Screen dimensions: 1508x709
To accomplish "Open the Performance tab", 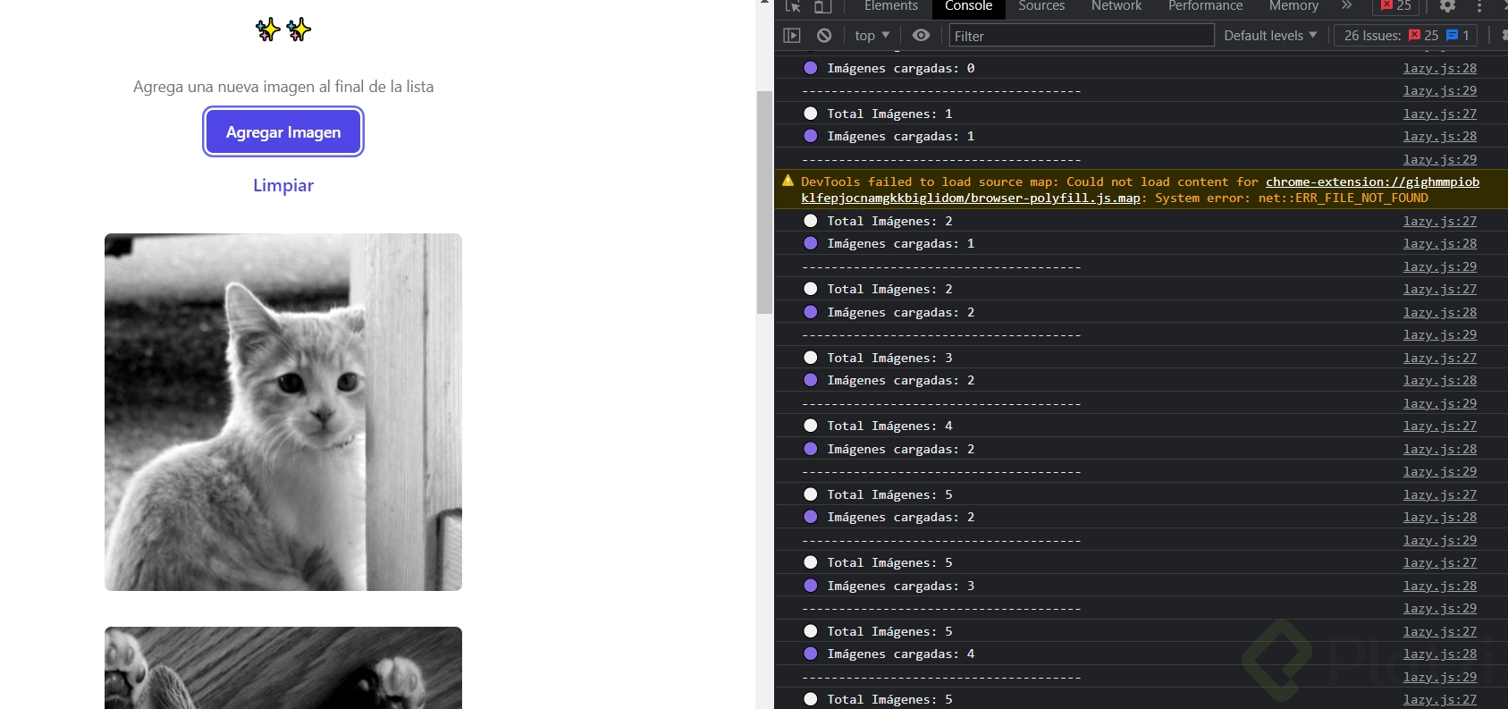I will click(x=1205, y=6).
